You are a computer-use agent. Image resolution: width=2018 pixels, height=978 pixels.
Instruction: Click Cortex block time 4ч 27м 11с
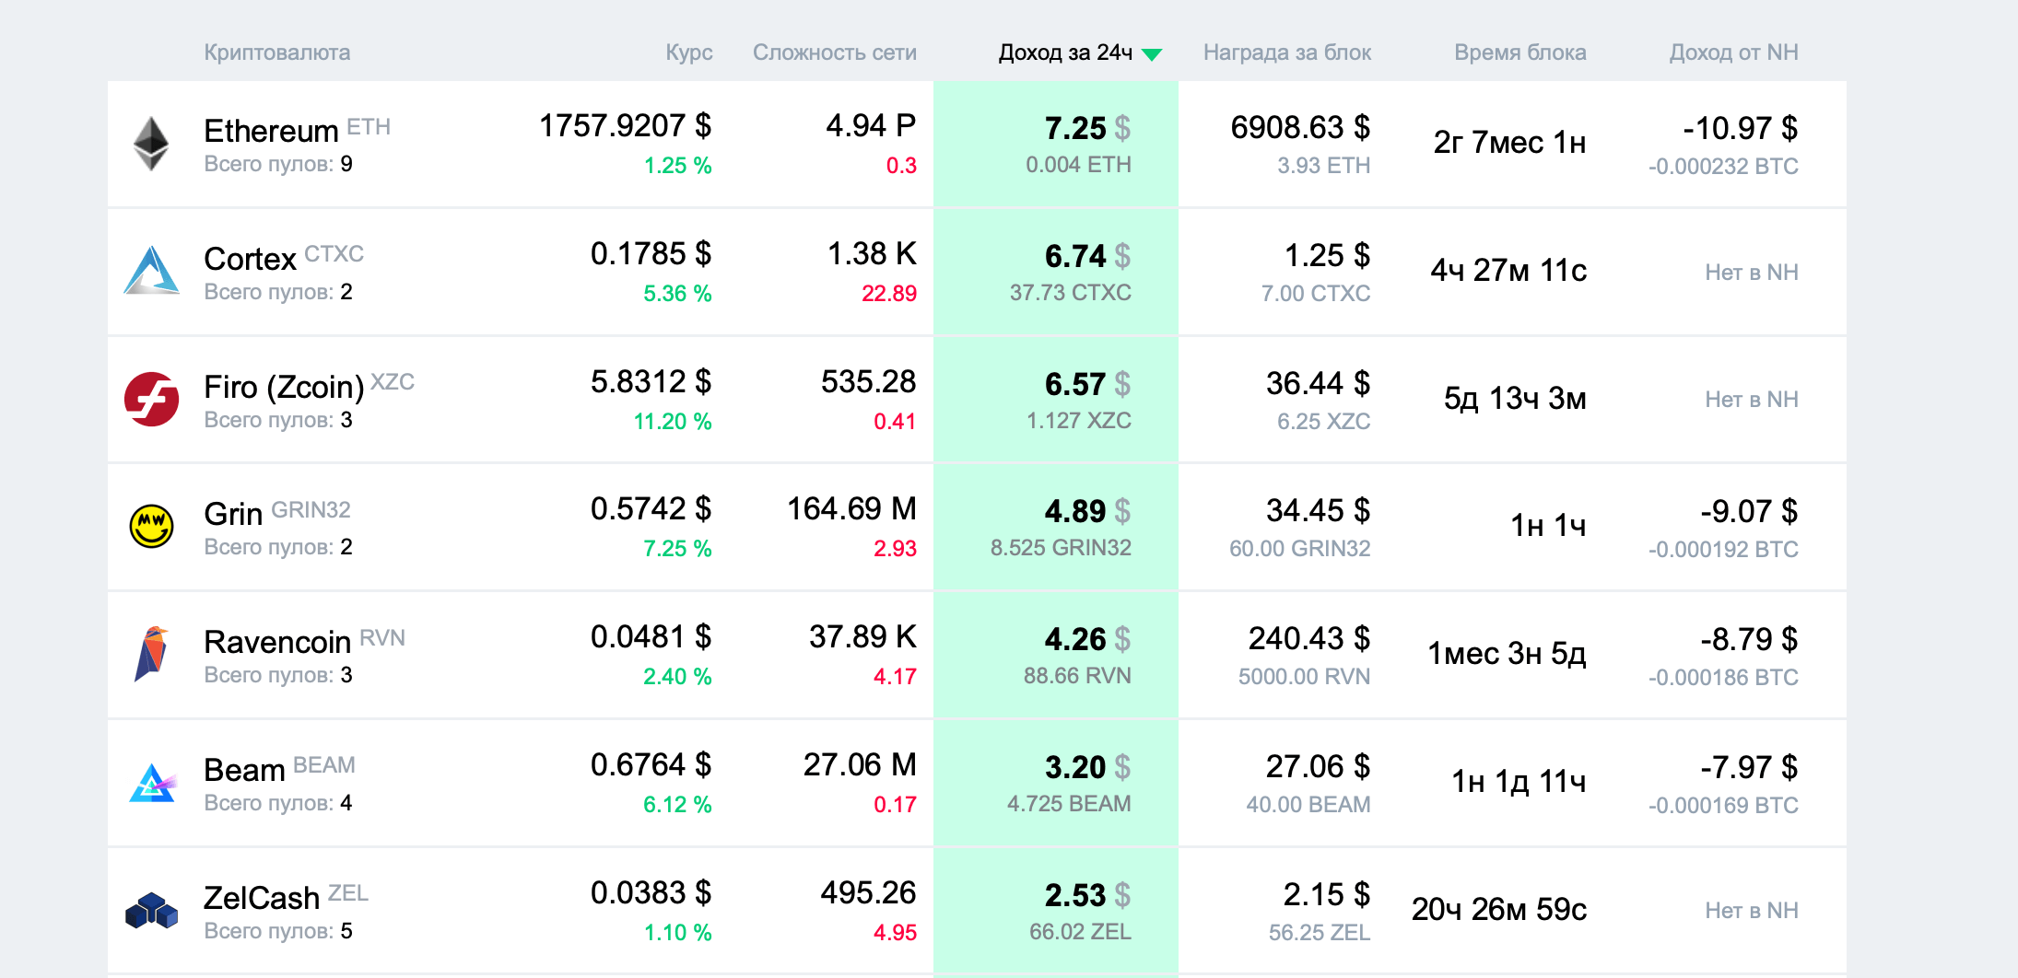pyautogui.click(x=1508, y=270)
